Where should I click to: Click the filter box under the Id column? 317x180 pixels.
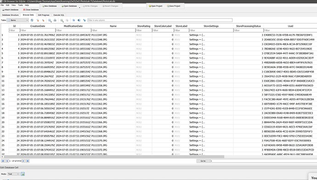[14, 30]
